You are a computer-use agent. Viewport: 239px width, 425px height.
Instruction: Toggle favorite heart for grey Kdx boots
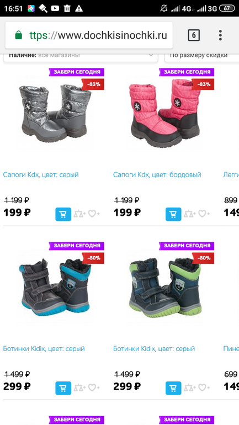[x=94, y=214]
